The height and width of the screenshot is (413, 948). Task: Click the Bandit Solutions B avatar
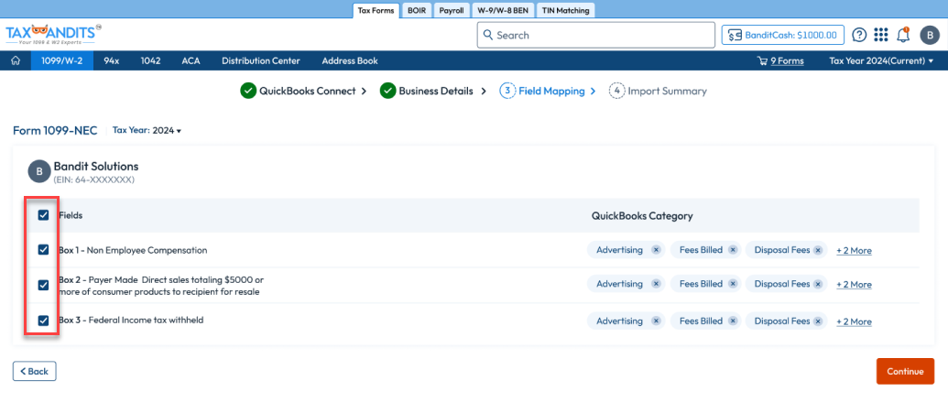point(38,172)
